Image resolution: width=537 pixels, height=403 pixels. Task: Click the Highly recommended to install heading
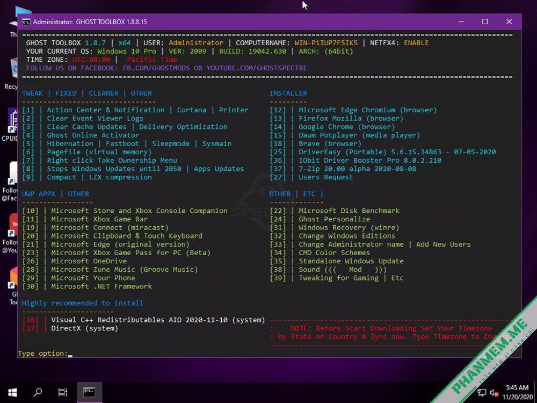(83, 303)
